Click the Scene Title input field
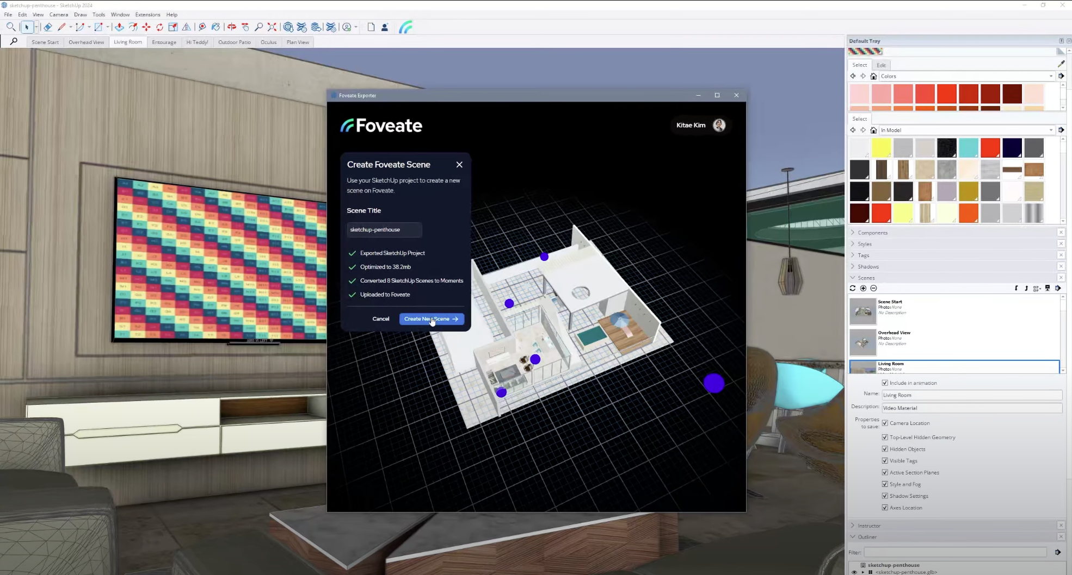 tap(384, 230)
